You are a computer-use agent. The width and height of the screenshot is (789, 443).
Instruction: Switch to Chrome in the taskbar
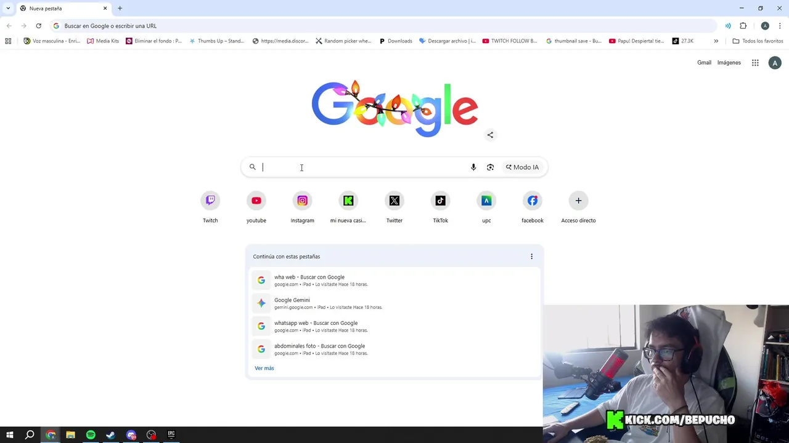(x=51, y=435)
